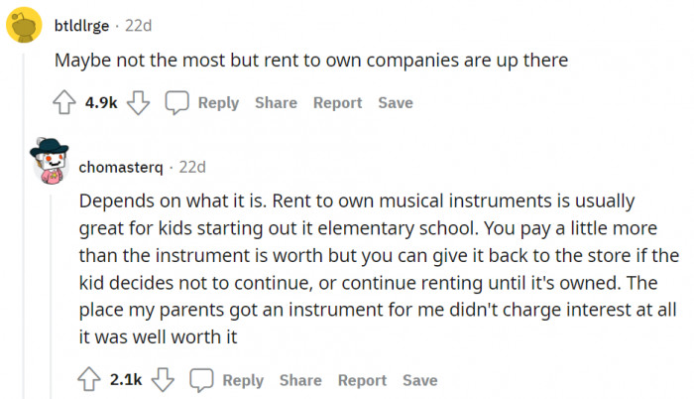694x399 pixels.
Task: Report chomasterq's reply
Action: [x=362, y=380]
